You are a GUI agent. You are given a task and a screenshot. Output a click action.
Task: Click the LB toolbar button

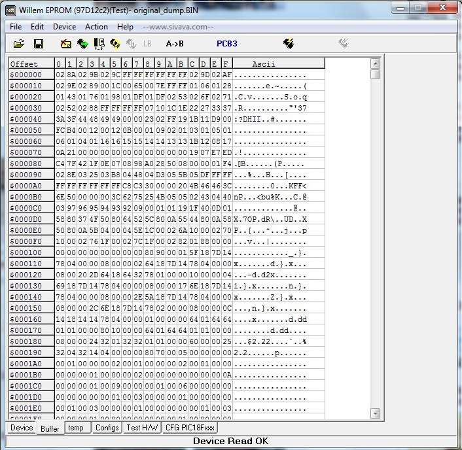click(x=147, y=44)
